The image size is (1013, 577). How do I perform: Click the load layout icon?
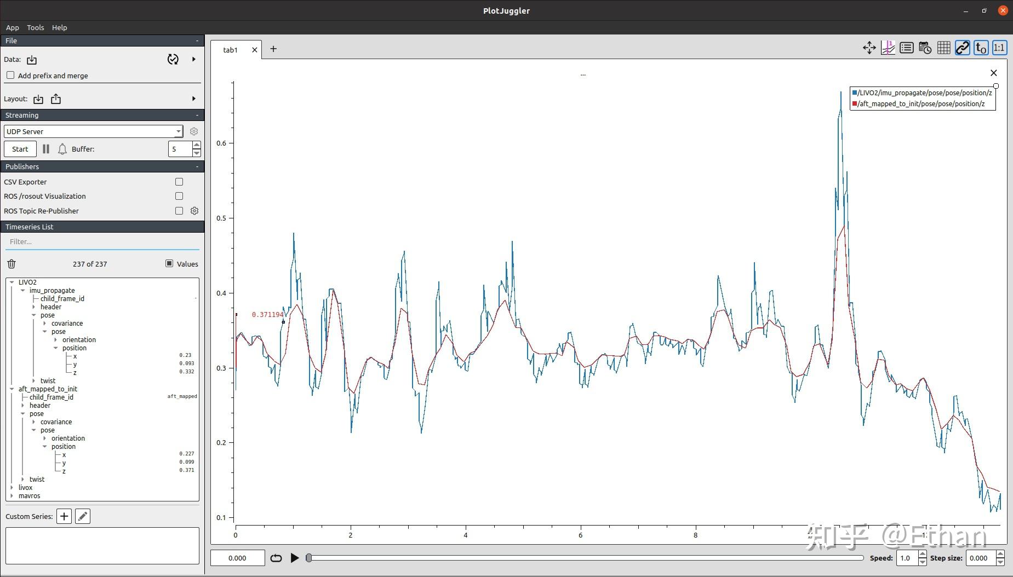[38, 99]
